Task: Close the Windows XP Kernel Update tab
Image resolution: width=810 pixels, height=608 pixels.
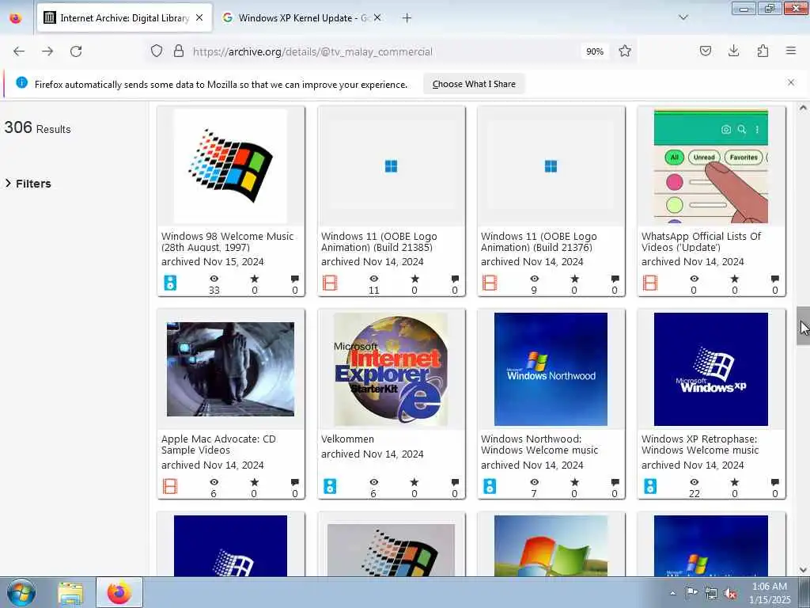Action: click(377, 17)
